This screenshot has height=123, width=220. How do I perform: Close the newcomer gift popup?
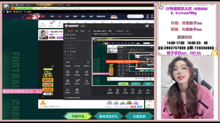[53, 66]
